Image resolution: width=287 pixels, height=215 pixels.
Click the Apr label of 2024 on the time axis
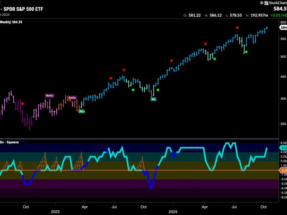point(204,207)
